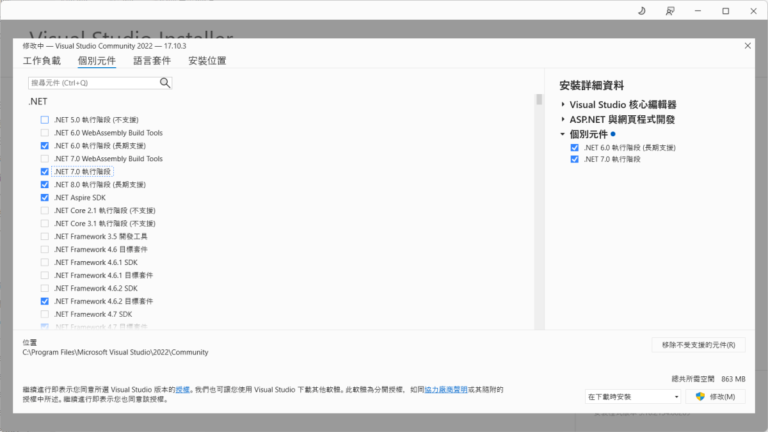
Task: Expand ASP.NET 與網頁程式開發 section
Action: click(563, 119)
